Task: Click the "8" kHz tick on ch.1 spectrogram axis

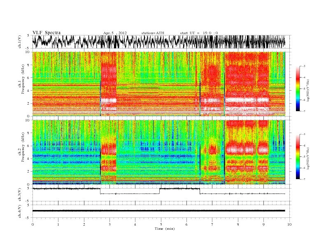Action: (x=29, y=65)
